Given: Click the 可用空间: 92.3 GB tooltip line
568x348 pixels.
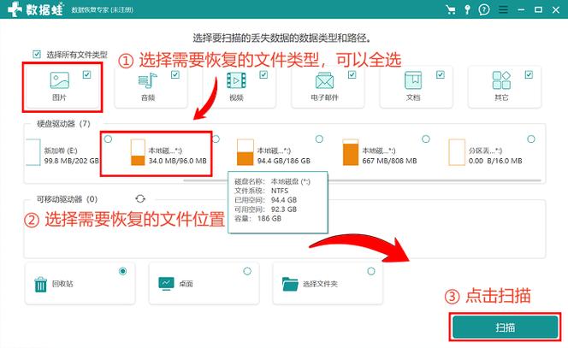Looking at the screenshot, I should tap(265, 209).
